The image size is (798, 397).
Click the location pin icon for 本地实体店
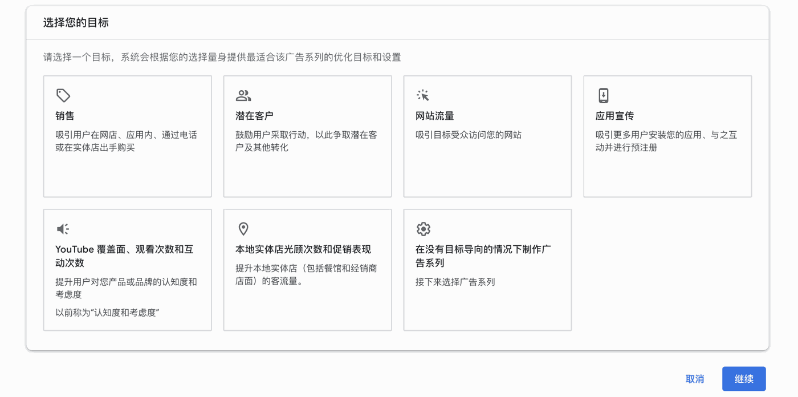(243, 229)
